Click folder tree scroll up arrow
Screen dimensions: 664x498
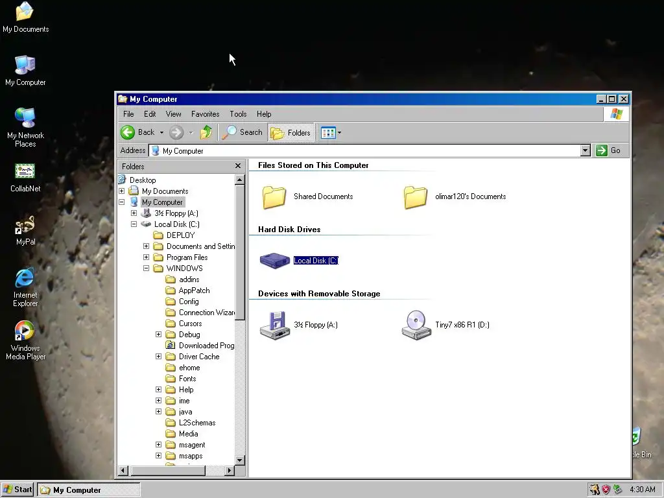(240, 180)
